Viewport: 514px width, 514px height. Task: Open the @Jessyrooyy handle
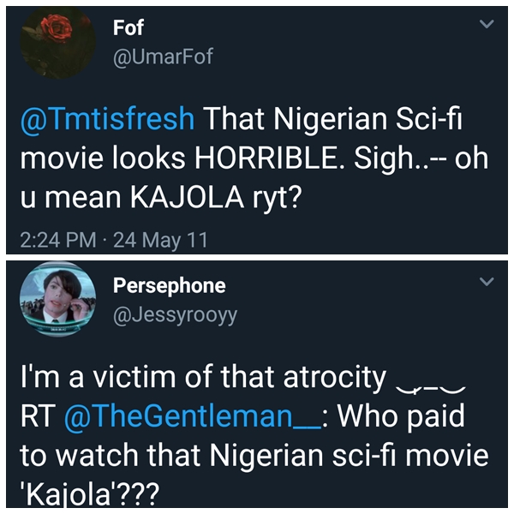175,314
